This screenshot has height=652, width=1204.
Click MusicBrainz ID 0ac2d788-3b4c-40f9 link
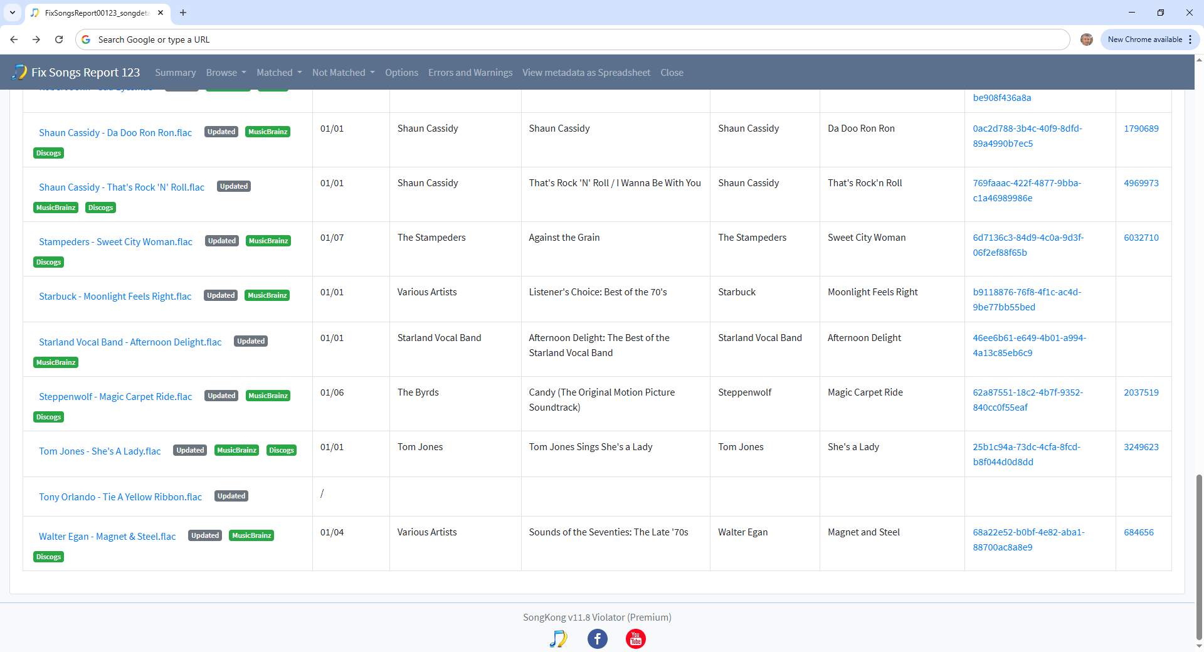(x=1027, y=136)
